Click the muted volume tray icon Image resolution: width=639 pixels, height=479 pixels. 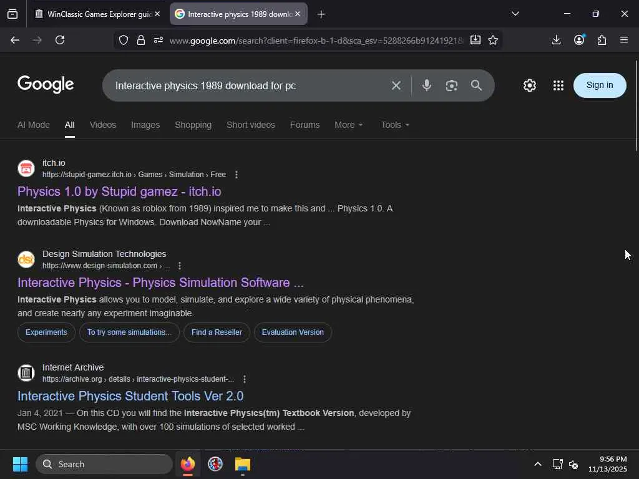[573, 464]
